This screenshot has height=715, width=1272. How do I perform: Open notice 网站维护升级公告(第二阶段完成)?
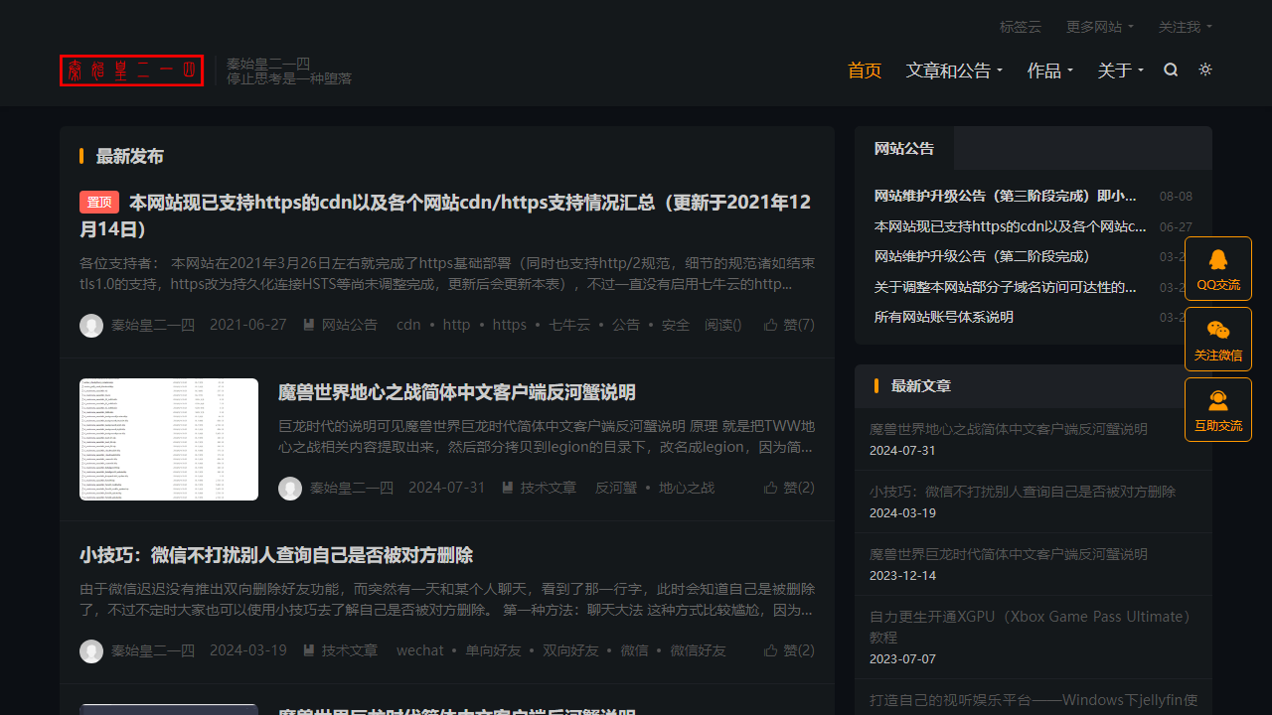(983, 256)
